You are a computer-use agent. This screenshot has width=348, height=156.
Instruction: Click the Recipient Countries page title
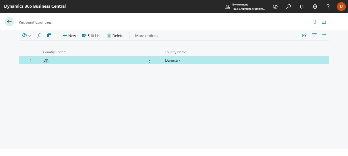35,22
